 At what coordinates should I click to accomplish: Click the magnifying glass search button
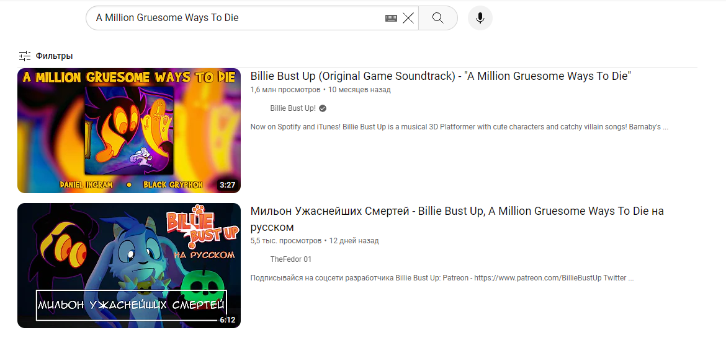(x=437, y=18)
